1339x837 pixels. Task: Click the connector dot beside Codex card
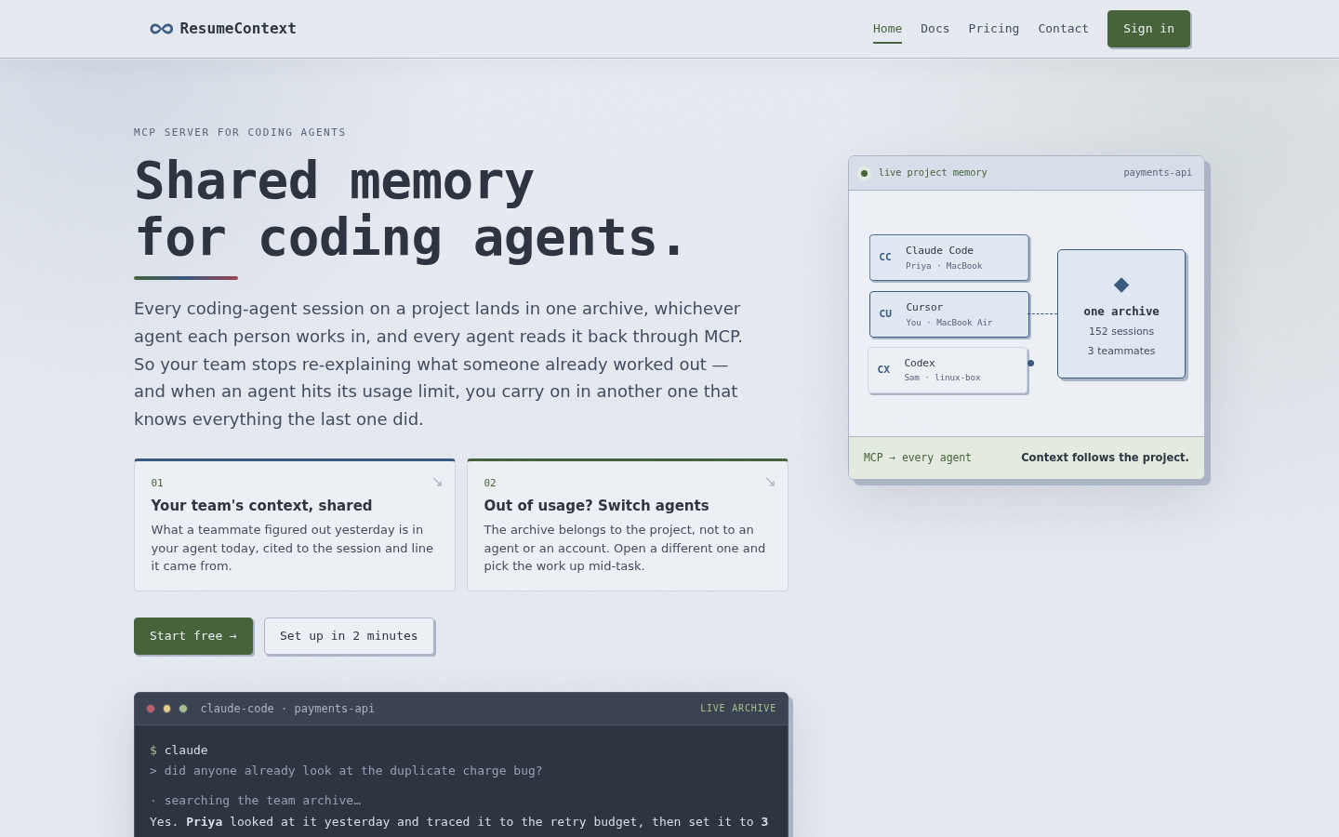tap(1030, 364)
